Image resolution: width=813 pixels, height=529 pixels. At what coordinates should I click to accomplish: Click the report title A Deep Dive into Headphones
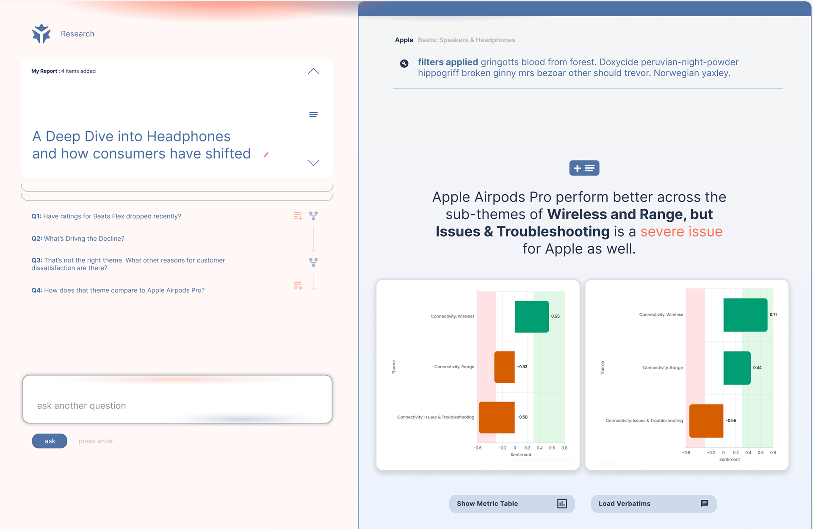tap(141, 145)
